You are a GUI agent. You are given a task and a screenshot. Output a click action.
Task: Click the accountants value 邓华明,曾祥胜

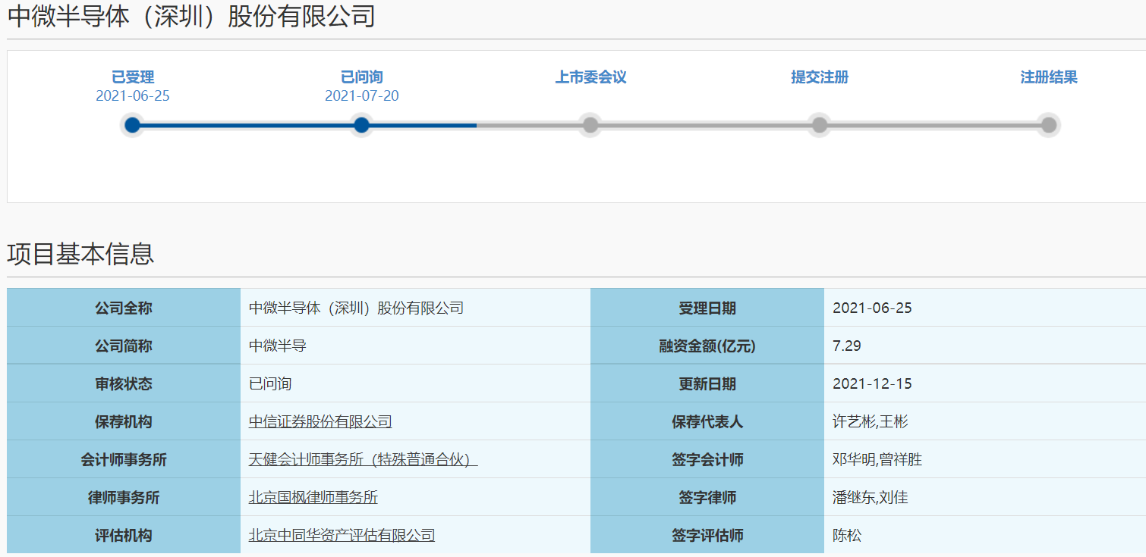(x=877, y=460)
